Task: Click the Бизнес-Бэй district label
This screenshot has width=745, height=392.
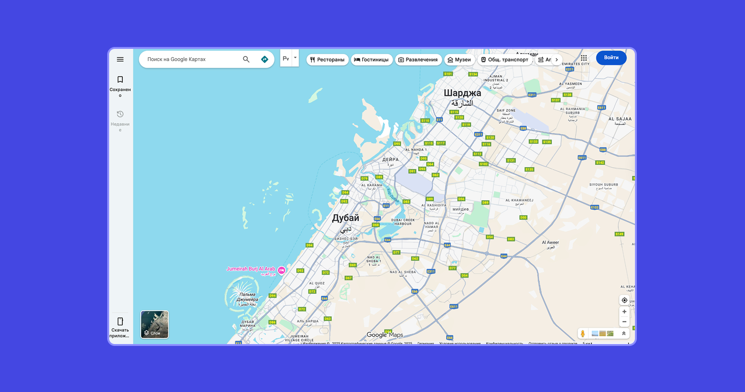Action: (346, 239)
